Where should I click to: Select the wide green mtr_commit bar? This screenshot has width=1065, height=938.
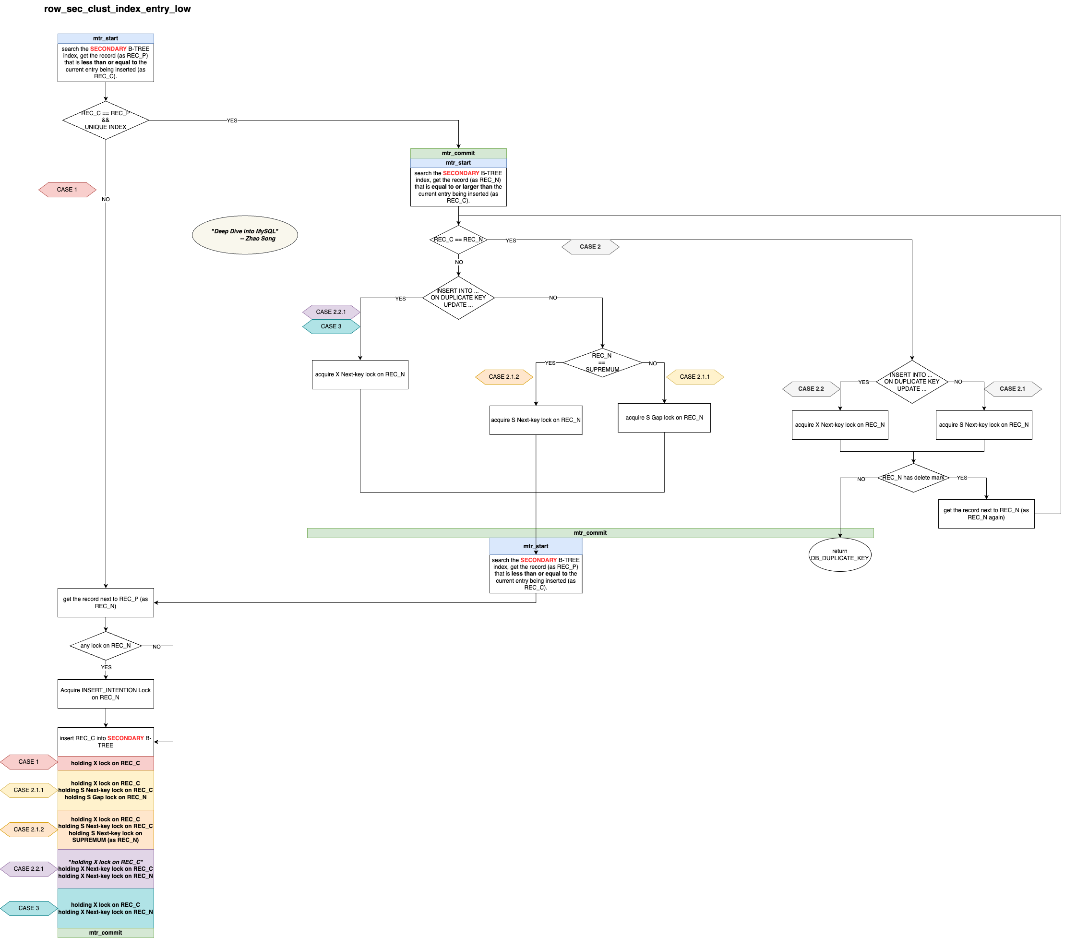point(590,532)
